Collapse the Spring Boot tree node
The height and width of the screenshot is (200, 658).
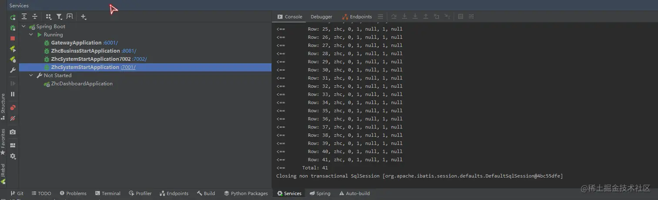(23, 26)
